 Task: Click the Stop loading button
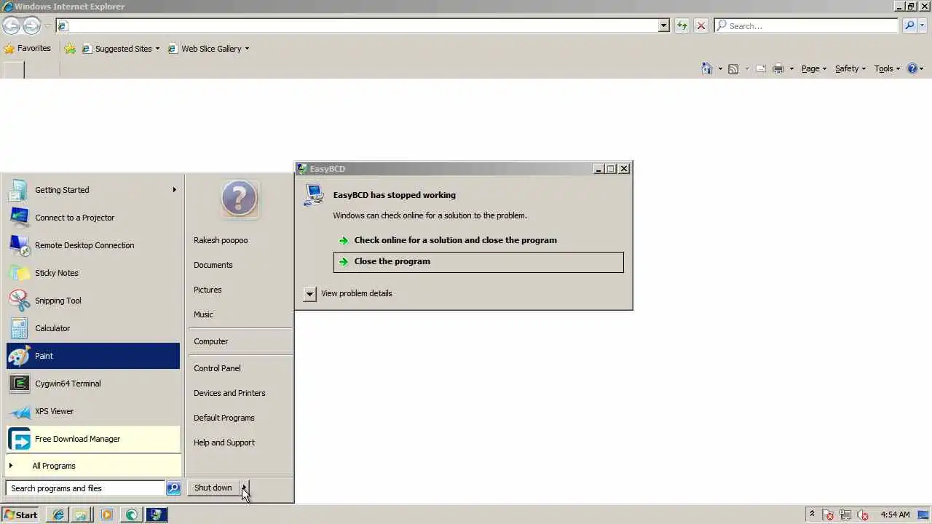tap(701, 25)
